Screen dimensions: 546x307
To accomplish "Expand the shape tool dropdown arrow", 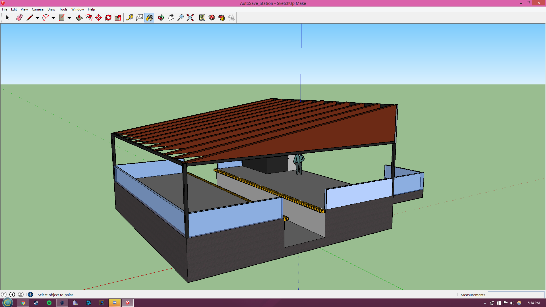I will [x=69, y=18].
